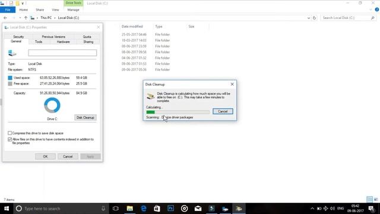Click the circular target taskbar app

point(185,209)
